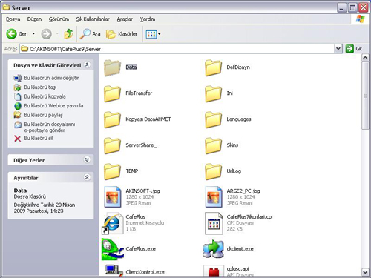Click the CafePlus.exe file name text
371x278 pixels.
pos(140,249)
